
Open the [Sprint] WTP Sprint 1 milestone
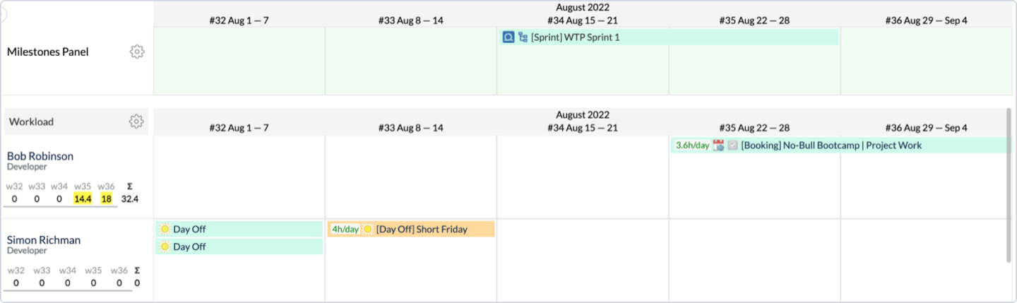pos(576,37)
